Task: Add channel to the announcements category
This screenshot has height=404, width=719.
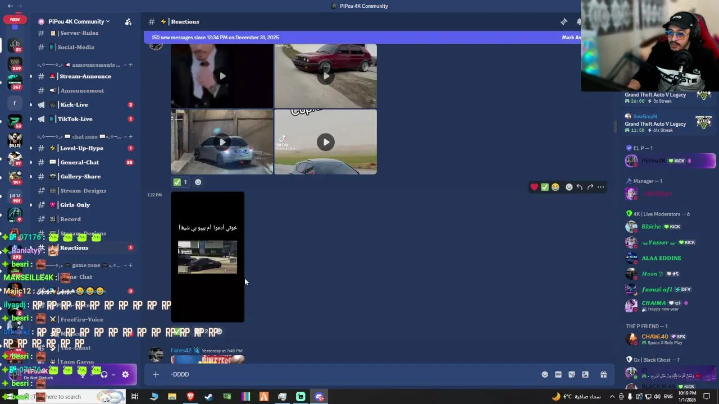Action: click(x=131, y=65)
